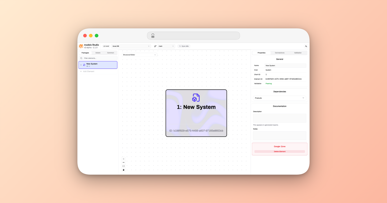Click the Kind value System

point(268,70)
